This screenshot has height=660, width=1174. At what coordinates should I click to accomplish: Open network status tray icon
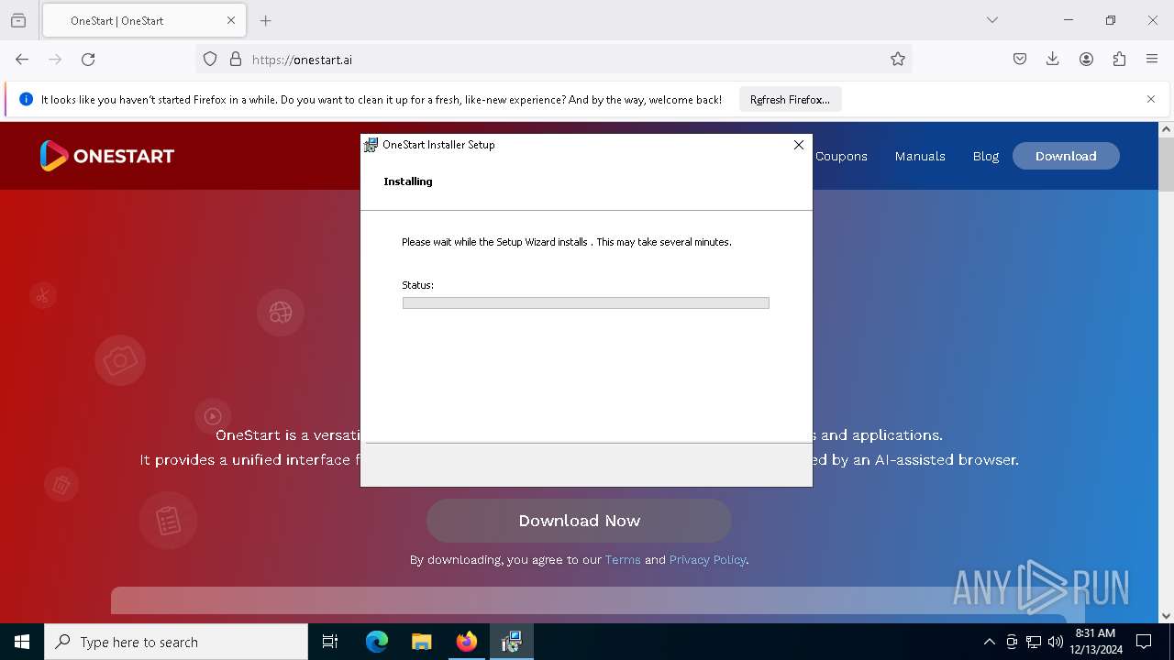click(x=1034, y=642)
